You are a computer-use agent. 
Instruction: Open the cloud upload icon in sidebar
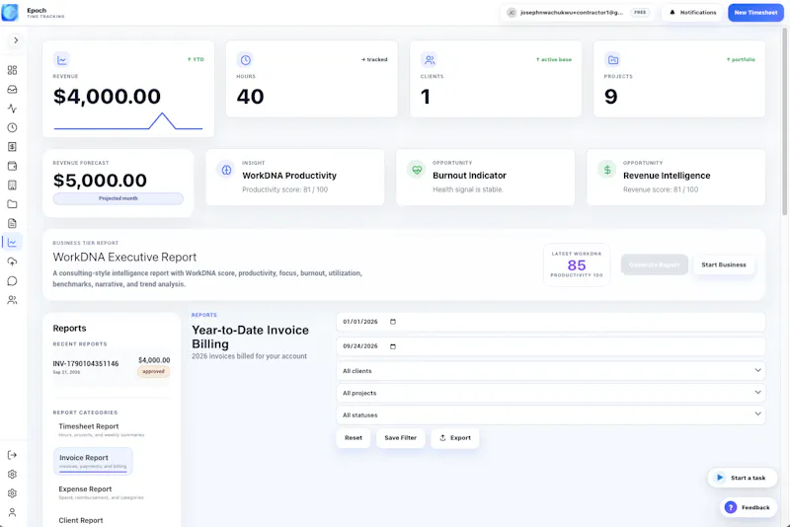(x=12, y=262)
